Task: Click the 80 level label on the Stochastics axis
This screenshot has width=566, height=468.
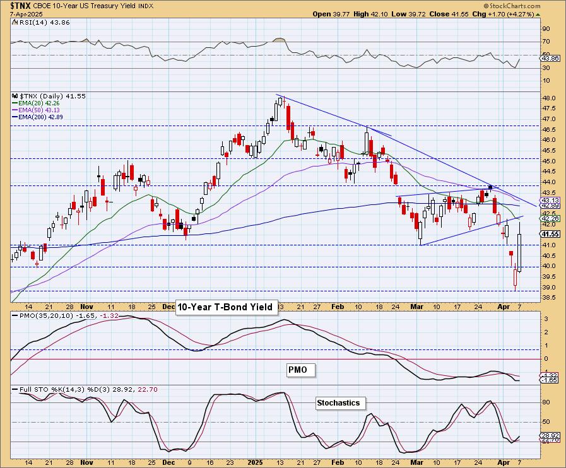Action: pyautogui.click(x=546, y=402)
